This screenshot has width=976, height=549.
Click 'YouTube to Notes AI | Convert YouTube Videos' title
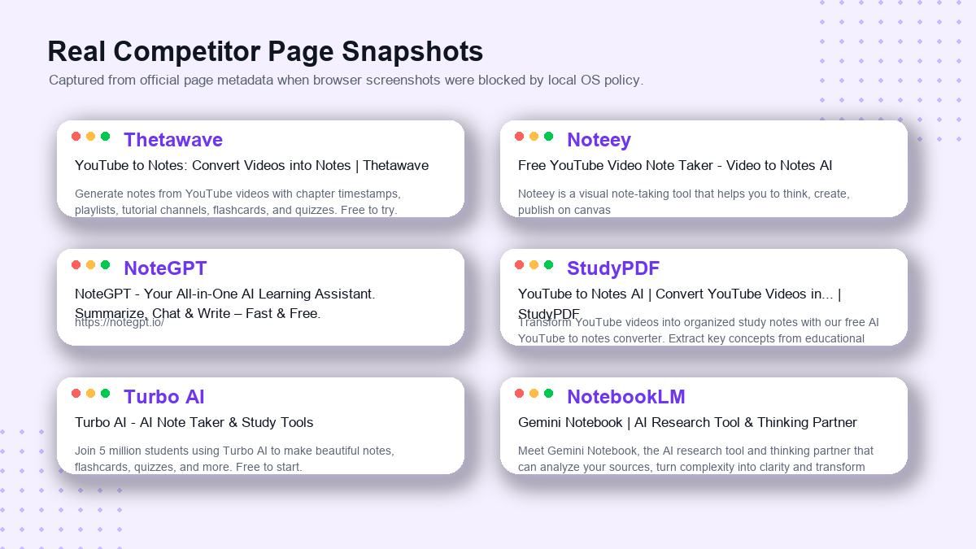(680, 303)
